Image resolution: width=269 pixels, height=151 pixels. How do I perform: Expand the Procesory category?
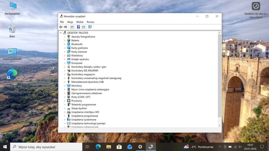65,101
